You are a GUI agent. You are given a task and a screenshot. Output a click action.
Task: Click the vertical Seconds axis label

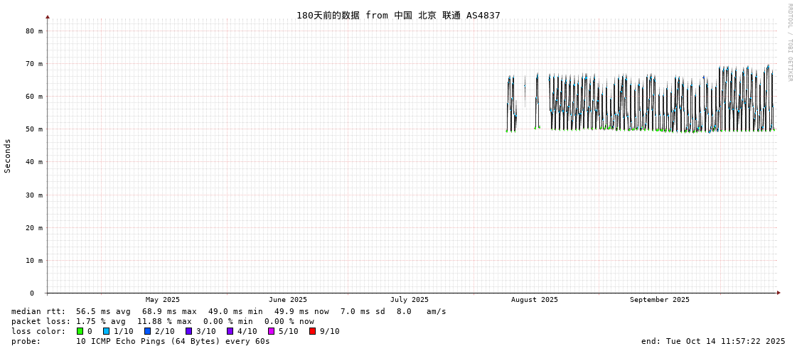click(x=8, y=156)
